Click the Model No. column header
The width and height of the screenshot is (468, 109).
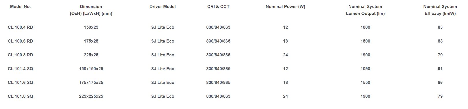coord(20,7)
